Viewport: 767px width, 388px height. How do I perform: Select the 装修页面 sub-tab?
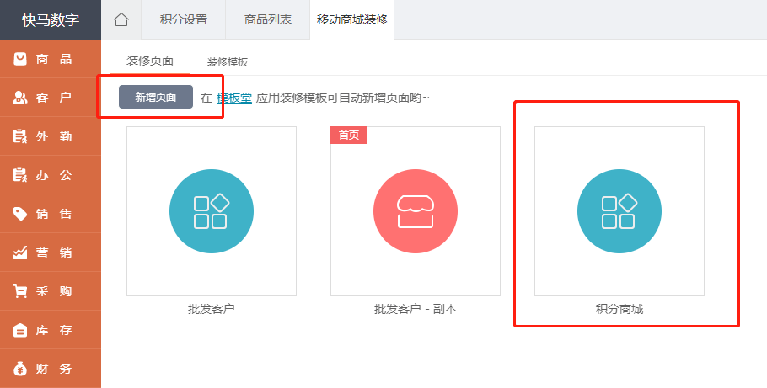tap(150, 61)
